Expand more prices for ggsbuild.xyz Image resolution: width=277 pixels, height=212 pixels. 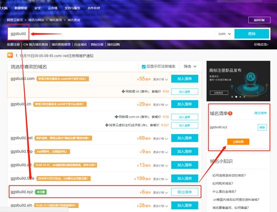160,192
